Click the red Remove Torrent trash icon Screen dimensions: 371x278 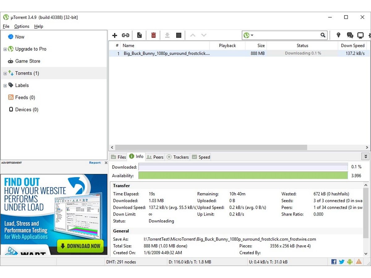click(153, 35)
